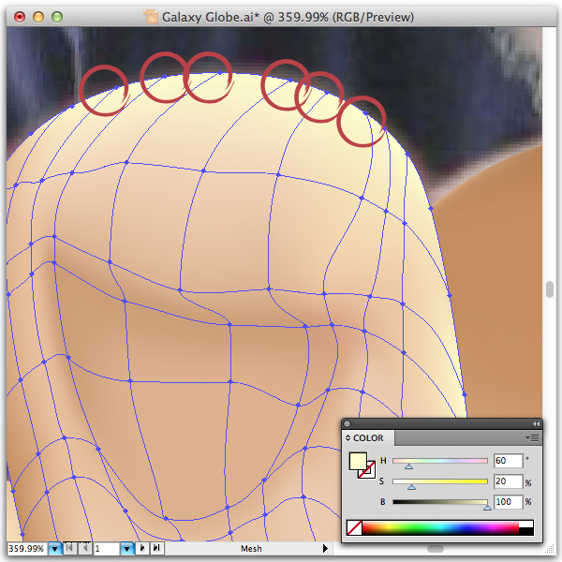This screenshot has width=562, height=562.
Task: Click the green zoom window button
Action: tap(57, 17)
